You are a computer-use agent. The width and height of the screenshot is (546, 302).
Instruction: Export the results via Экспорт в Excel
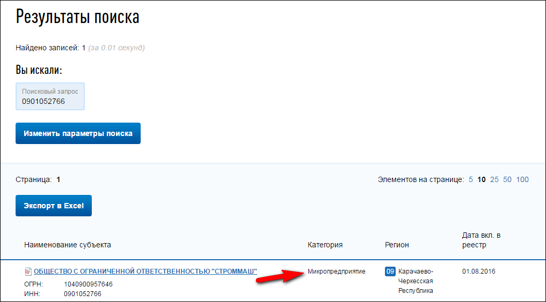click(54, 206)
